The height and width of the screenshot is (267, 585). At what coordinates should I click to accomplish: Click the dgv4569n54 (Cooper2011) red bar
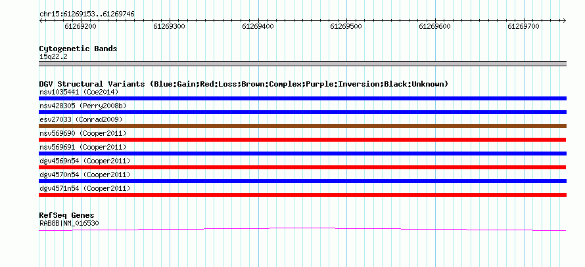coord(302,167)
